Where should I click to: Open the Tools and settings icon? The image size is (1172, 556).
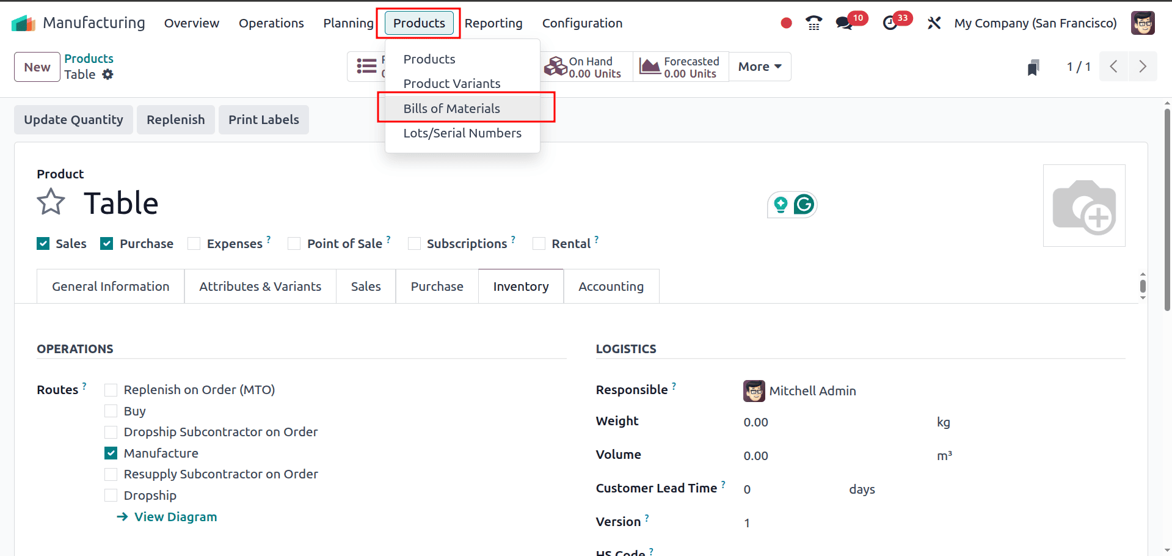pos(934,23)
